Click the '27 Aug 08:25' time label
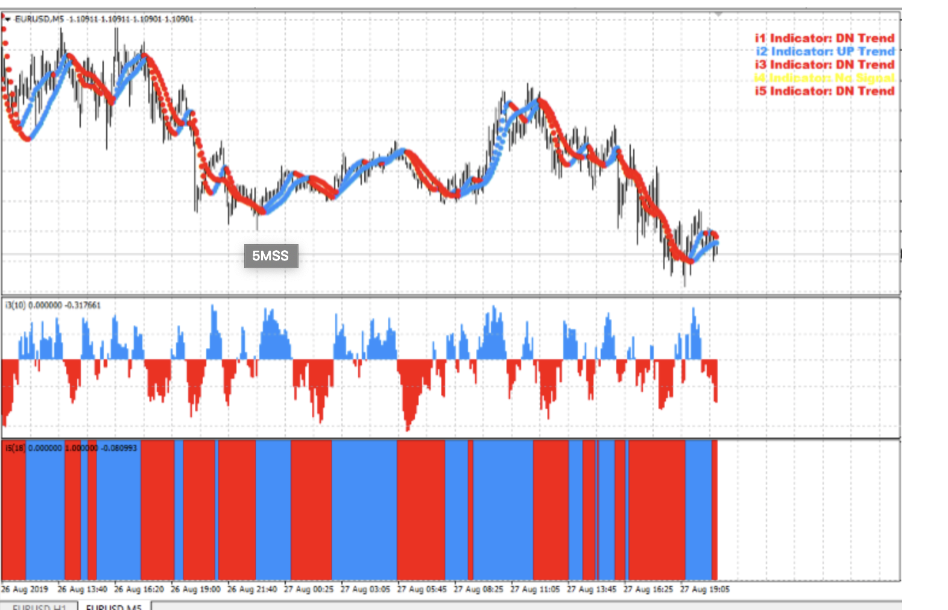This screenshot has width=948, height=610. pos(478,589)
